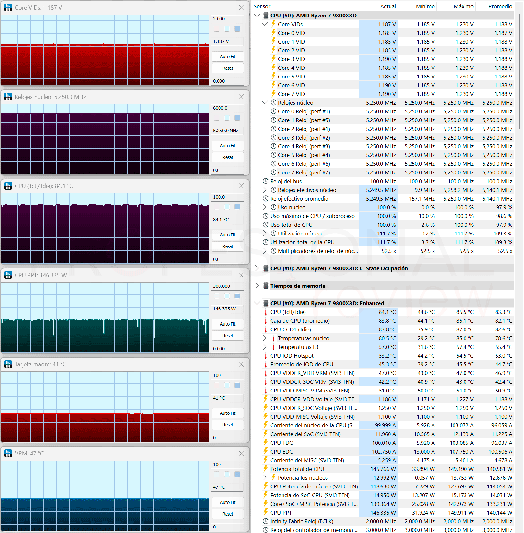Click the graph icon beside CPU (Tctl/Tdie) title
Viewport: 524px width, 533px height.
(8, 186)
